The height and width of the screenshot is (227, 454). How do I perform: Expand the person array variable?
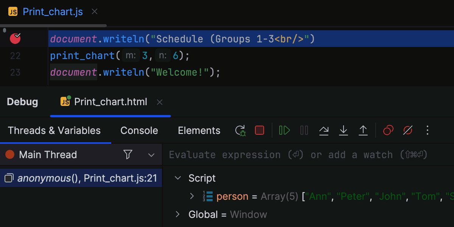tap(192, 196)
